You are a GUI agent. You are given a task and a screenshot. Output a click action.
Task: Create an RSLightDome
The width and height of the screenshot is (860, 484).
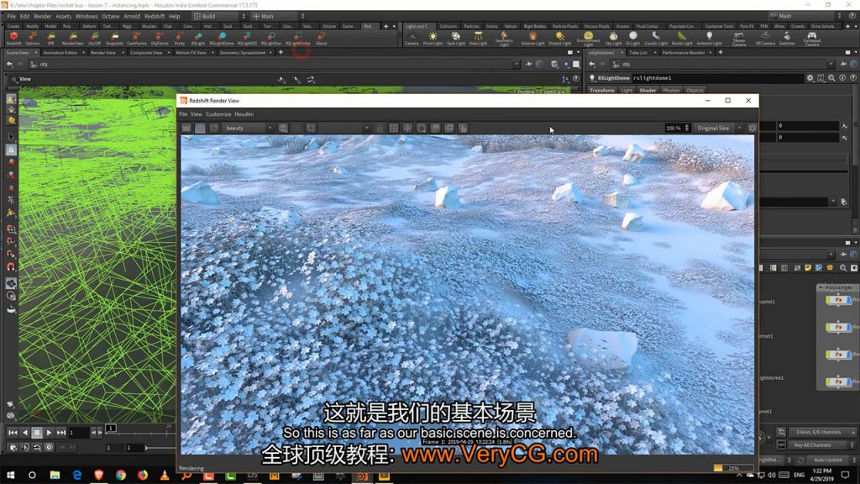(x=222, y=38)
